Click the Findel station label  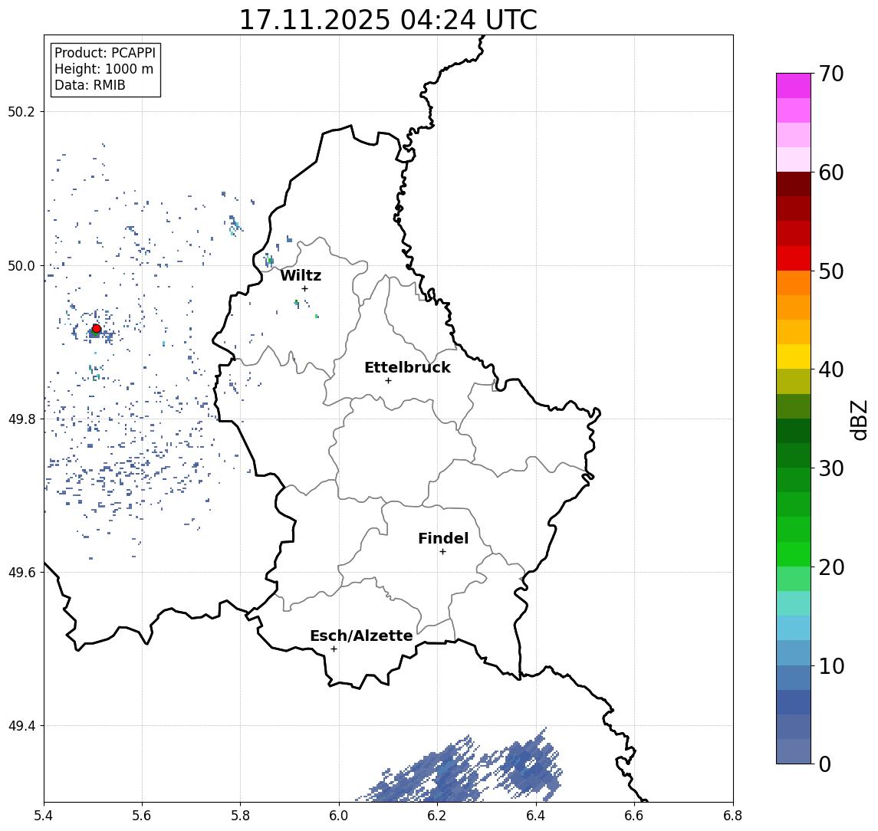(443, 539)
